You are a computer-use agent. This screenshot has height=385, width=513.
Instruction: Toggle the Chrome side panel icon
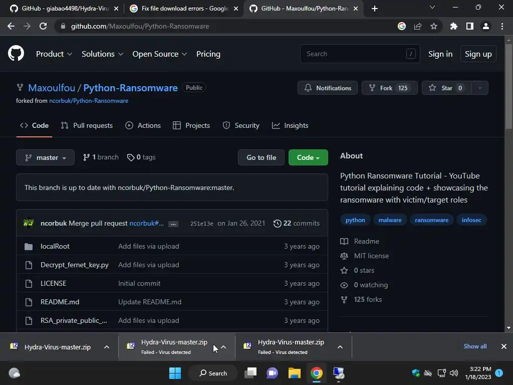[470, 26]
